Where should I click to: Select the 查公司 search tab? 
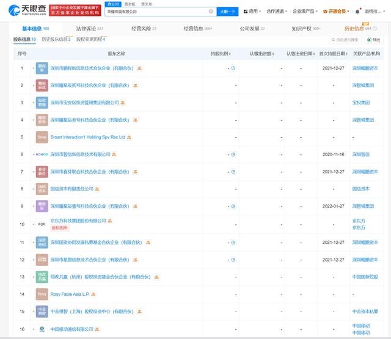(113, 4)
